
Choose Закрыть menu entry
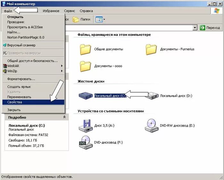point(33,110)
